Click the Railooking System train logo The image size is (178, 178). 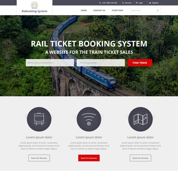click(x=35, y=5)
